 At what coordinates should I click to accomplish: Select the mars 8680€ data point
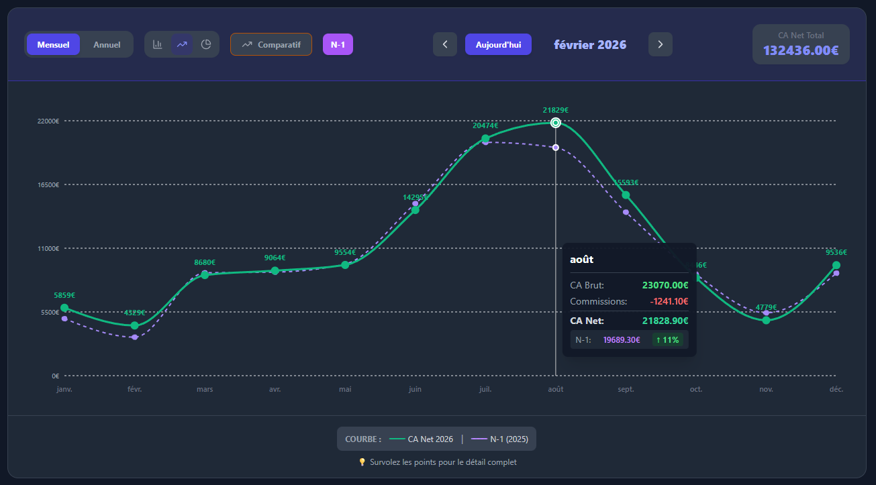point(205,274)
